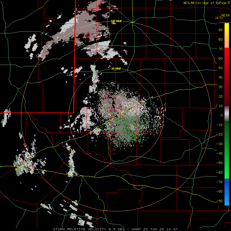
Task: Click the 30 value on the velocity scale
Action: [220, 87]
